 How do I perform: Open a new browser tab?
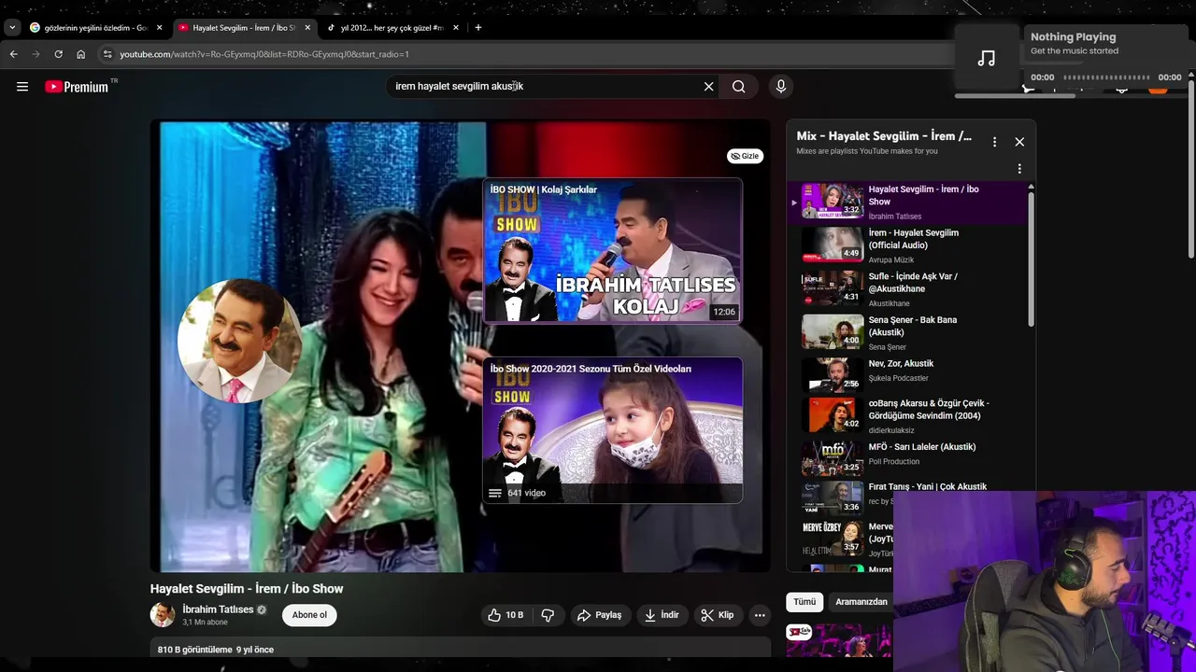pos(478,28)
